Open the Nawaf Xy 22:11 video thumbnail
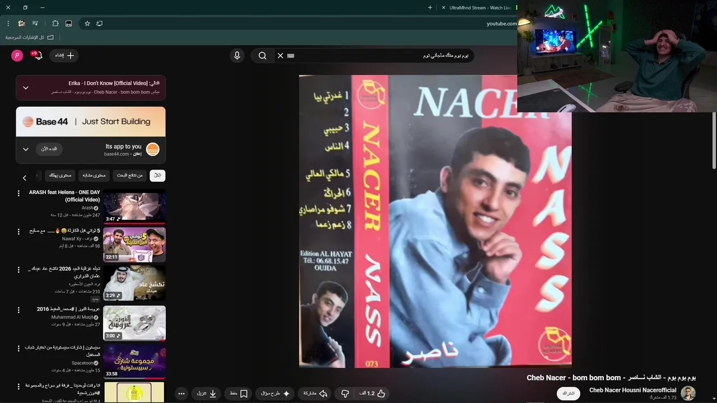Image resolution: width=717 pixels, height=403 pixels. tap(134, 245)
